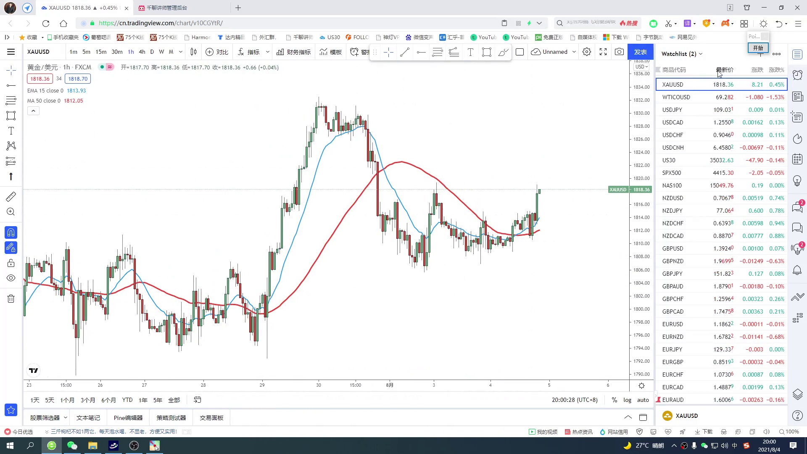Click the trash remove drawings icon
807x454 pixels.
point(11,299)
